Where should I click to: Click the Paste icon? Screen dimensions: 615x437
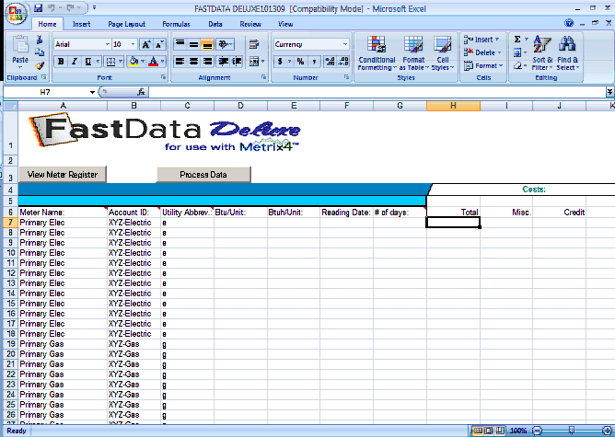tap(20, 45)
